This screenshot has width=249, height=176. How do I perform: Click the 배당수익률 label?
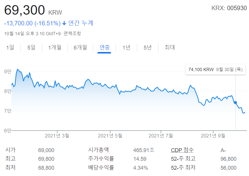[x=101, y=168]
